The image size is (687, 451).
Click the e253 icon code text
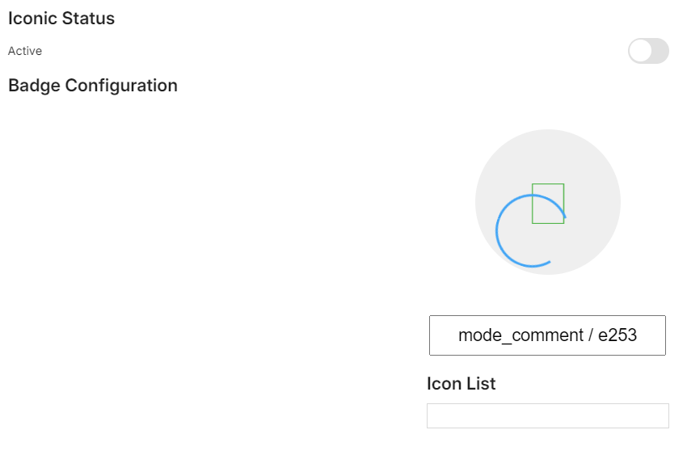pos(617,335)
